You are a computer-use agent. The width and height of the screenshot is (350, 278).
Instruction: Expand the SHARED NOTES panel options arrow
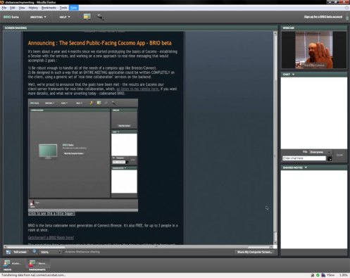point(306,168)
